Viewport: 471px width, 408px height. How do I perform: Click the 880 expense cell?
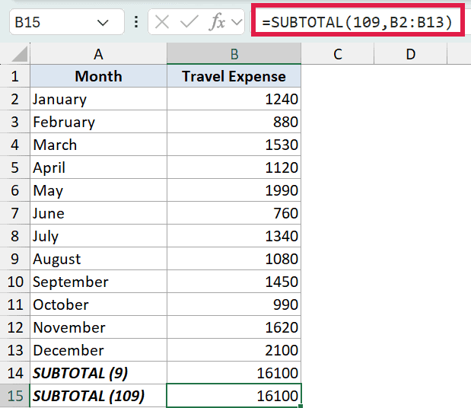coord(234,122)
